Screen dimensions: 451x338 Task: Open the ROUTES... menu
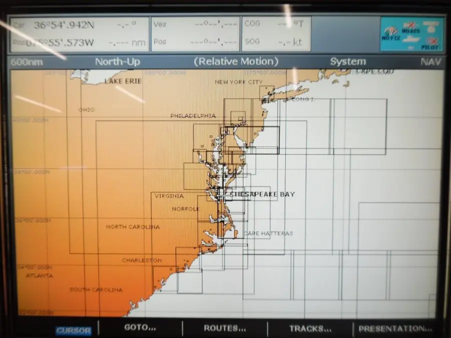pos(224,328)
